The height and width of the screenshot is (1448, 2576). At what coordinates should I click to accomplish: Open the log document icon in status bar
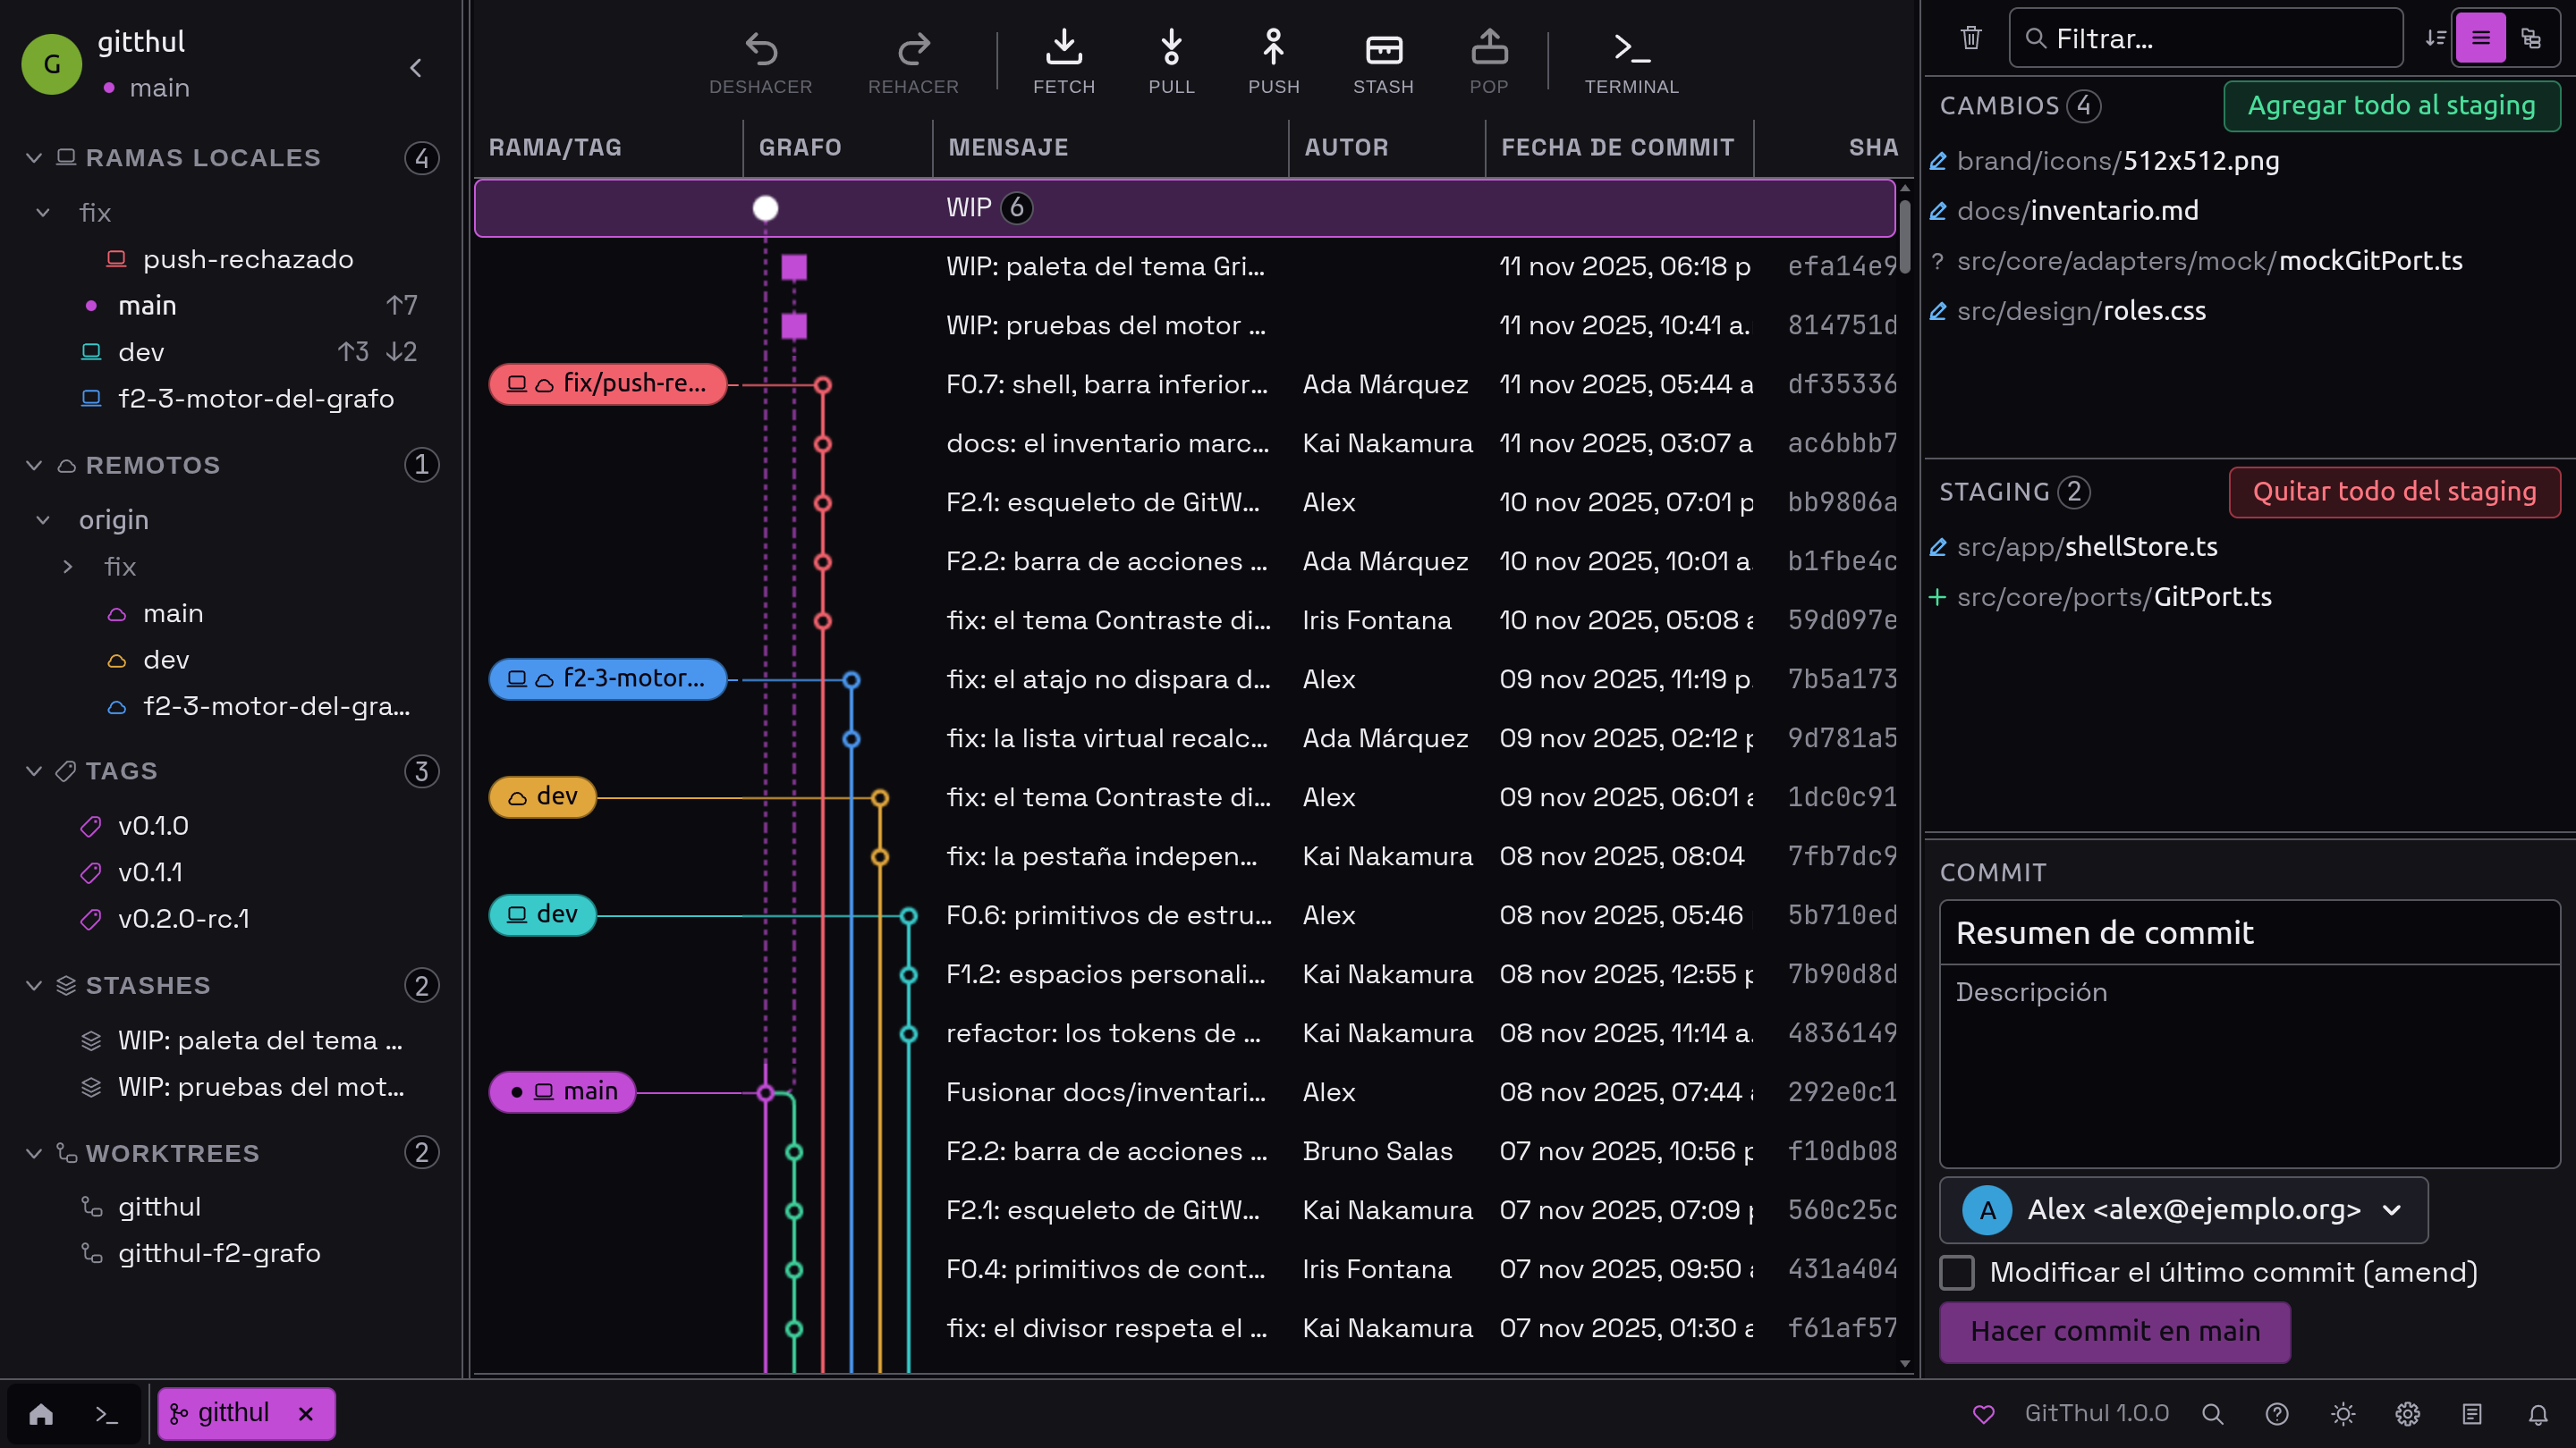[2472, 1414]
